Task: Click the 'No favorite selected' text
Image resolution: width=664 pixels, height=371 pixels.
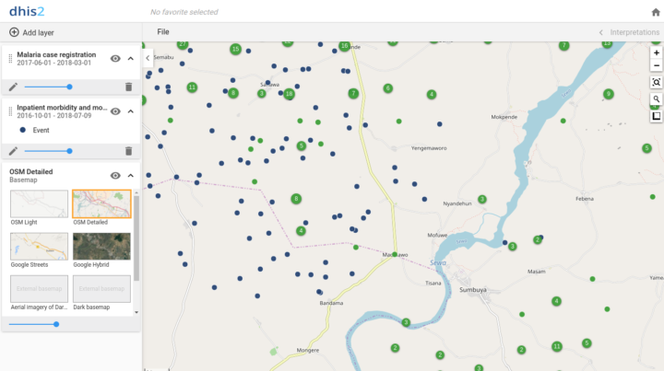Action: click(x=184, y=12)
